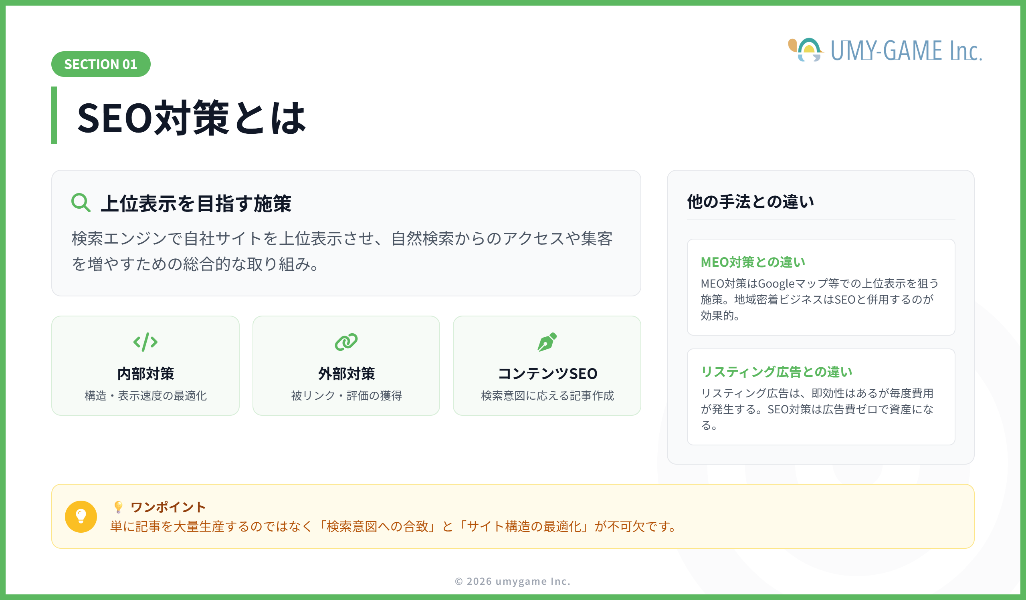
Task: Select the 外部対策 card title
Action: (346, 373)
